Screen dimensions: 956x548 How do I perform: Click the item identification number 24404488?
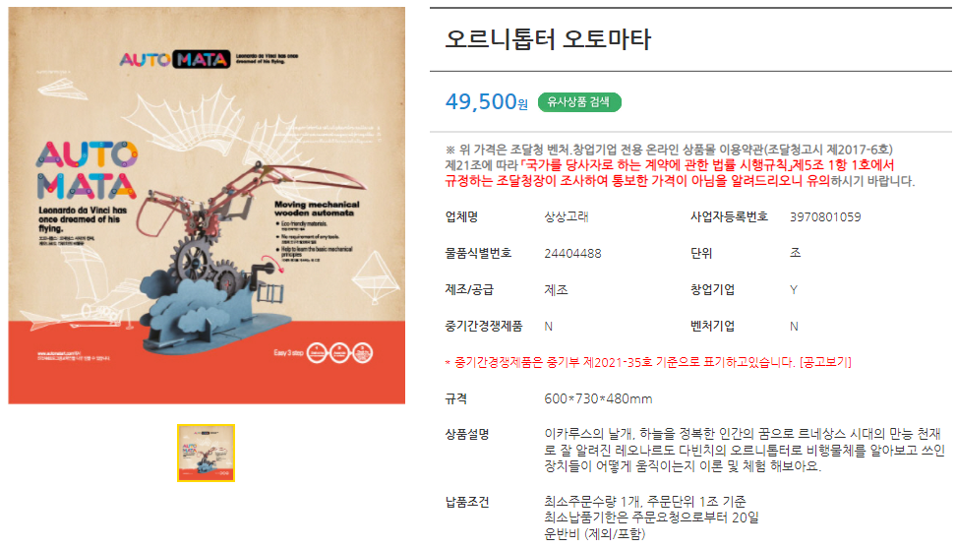click(x=572, y=253)
